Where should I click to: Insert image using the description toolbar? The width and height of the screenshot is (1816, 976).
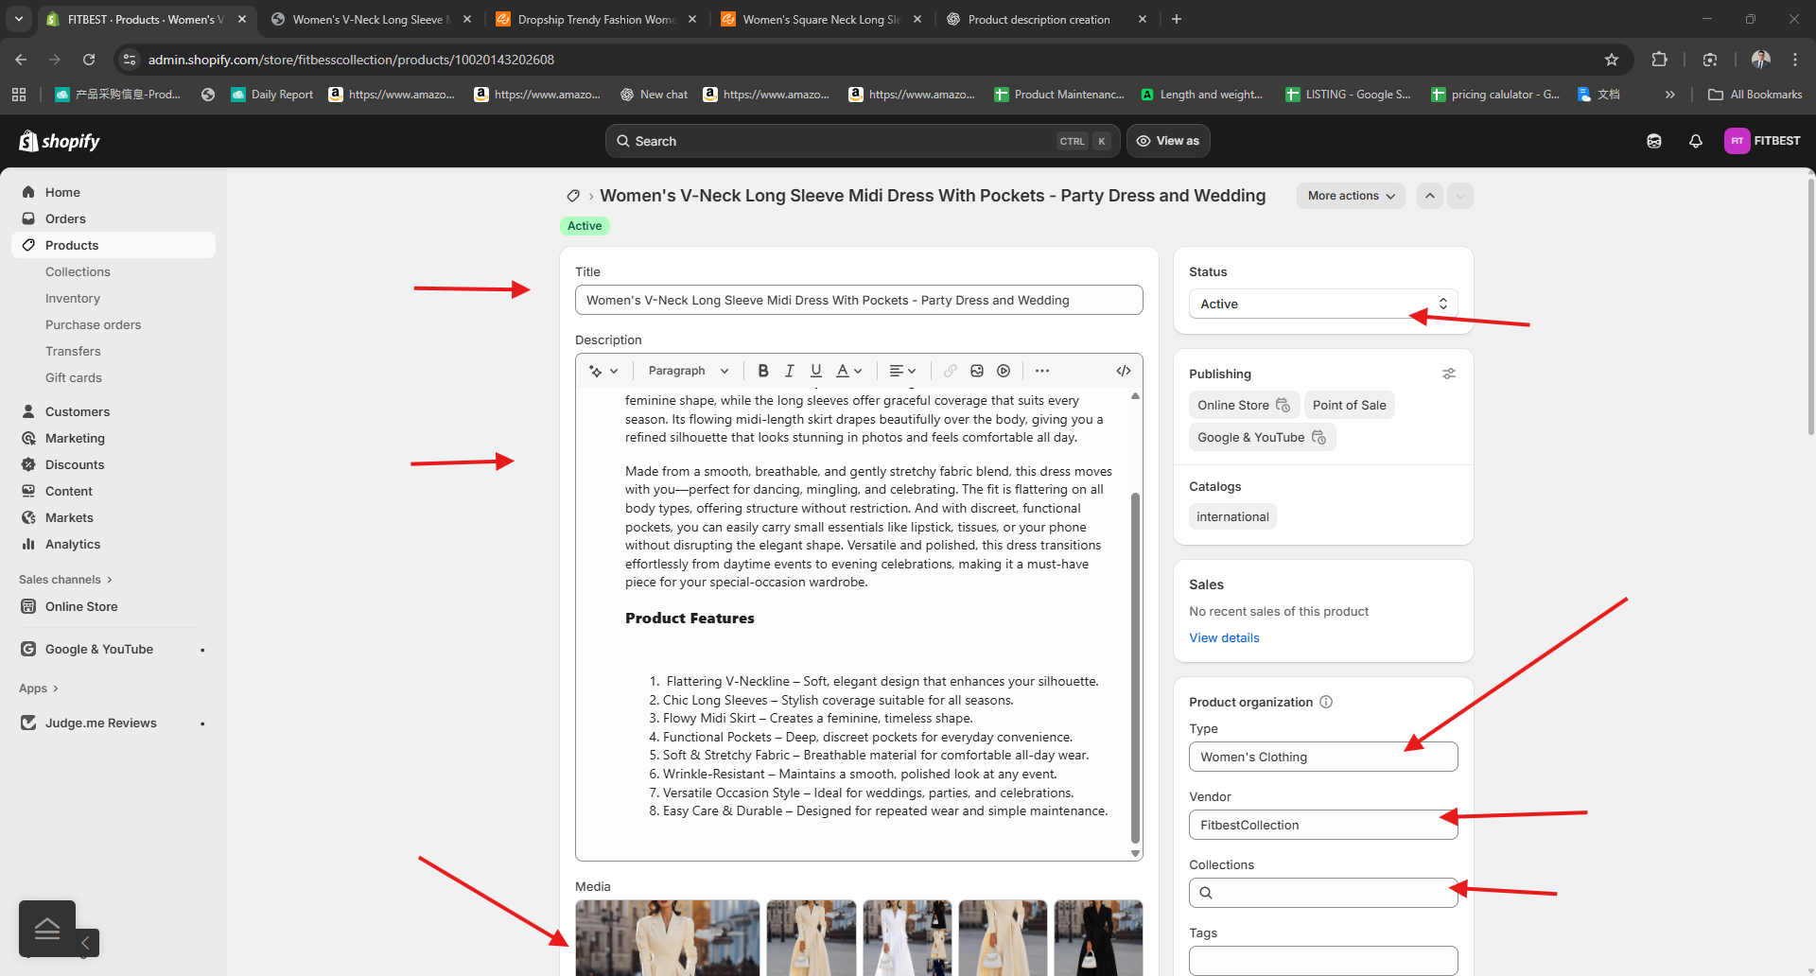coord(977,371)
